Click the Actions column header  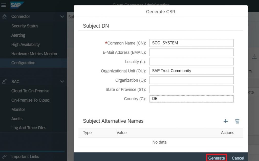point(227,133)
